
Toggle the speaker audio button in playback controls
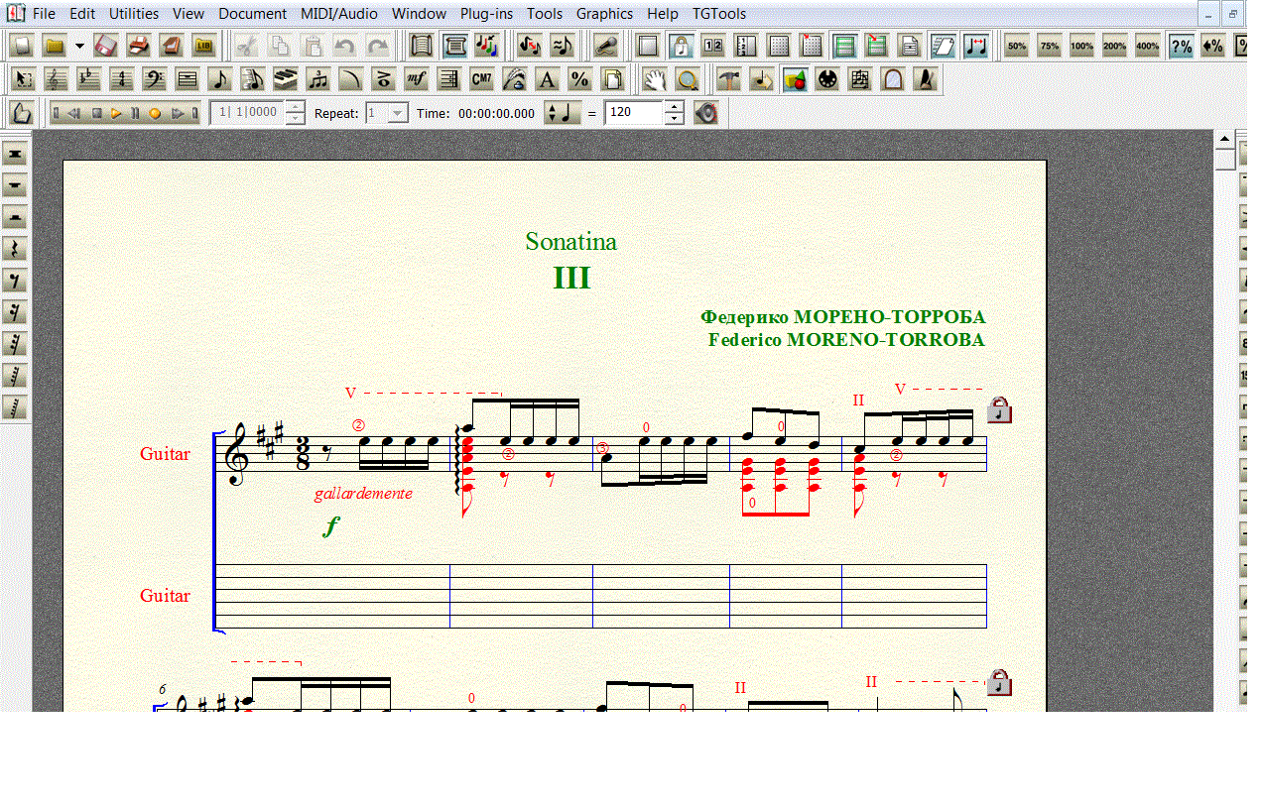click(x=705, y=113)
